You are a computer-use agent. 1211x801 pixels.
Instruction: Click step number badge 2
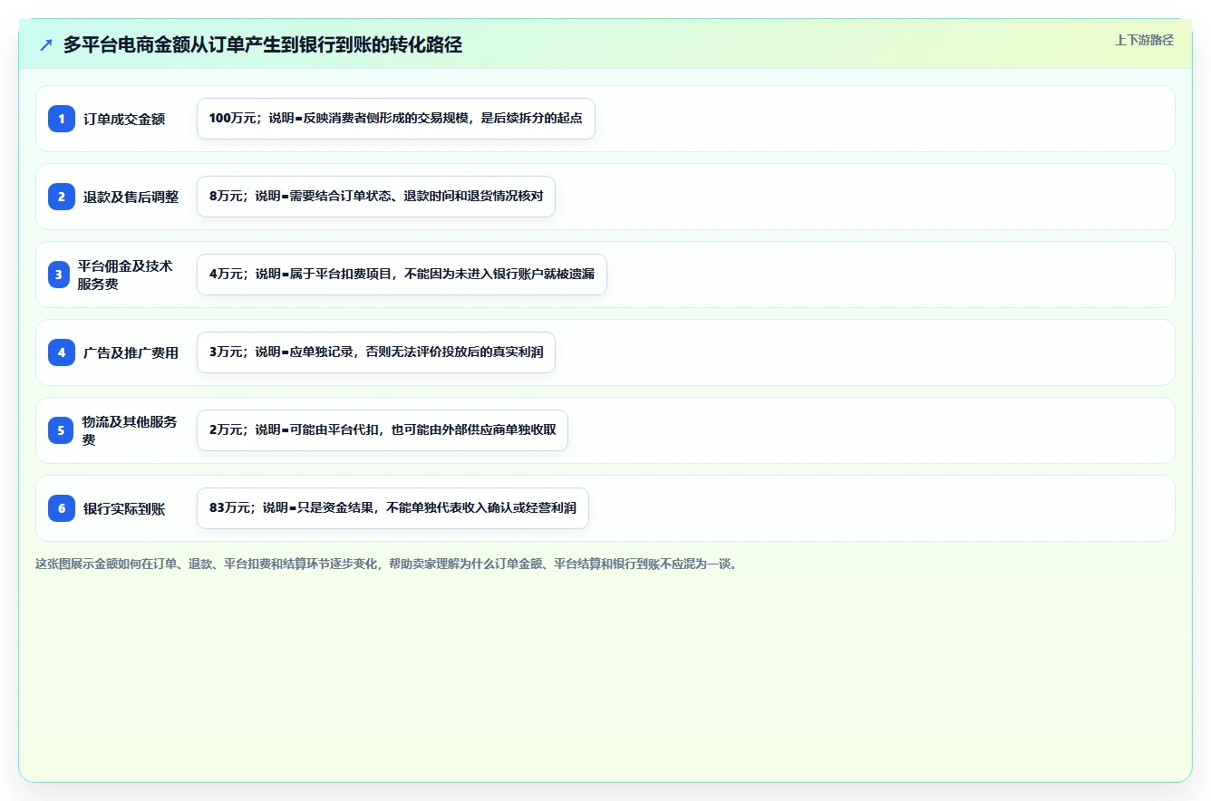click(x=62, y=196)
